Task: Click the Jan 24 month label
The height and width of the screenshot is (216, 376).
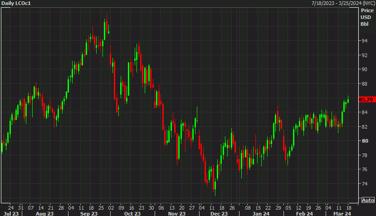Action: 261,213
